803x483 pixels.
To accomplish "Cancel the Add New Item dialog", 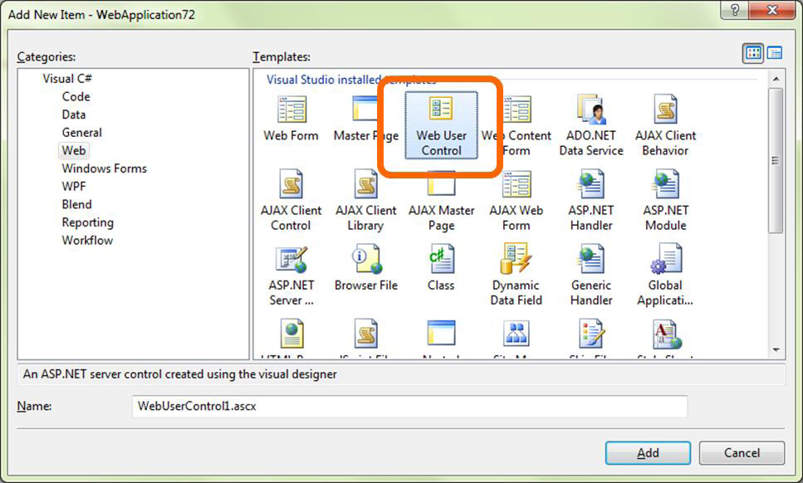I will tap(742, 453).
